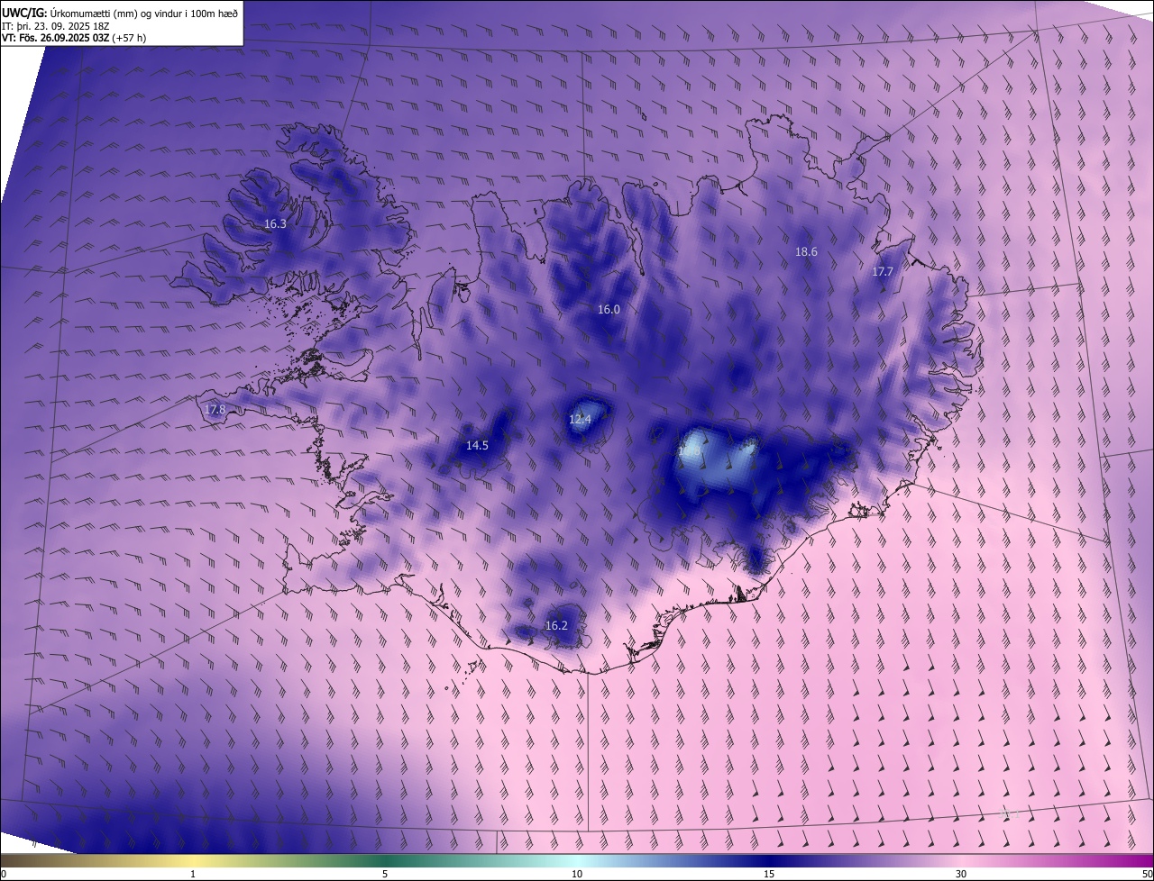Click the 16.0 value in north-central Iceland
The image size is (1154, 881).
point(609,310)
